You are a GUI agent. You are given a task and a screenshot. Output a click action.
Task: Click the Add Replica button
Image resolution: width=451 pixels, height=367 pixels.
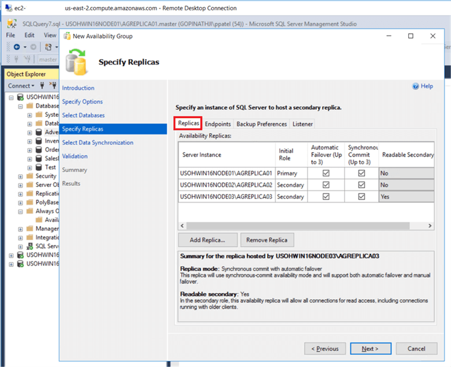pyautogui.click(x=207, y=240)
